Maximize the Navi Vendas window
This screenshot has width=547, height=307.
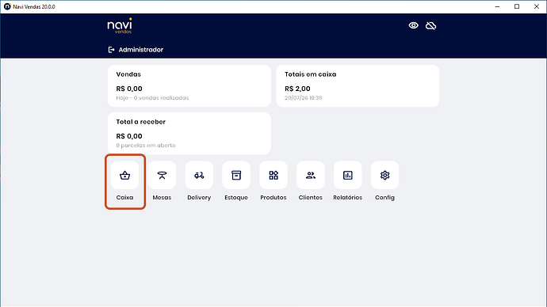(517, 6)
